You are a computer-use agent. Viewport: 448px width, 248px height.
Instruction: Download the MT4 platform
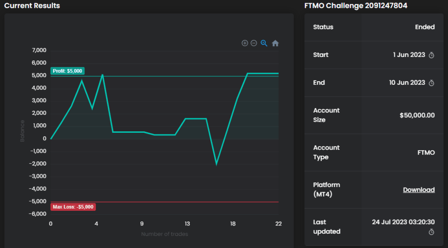(419, 190)
